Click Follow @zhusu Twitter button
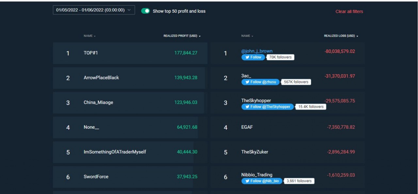418x194 pixels. [260, 82]
